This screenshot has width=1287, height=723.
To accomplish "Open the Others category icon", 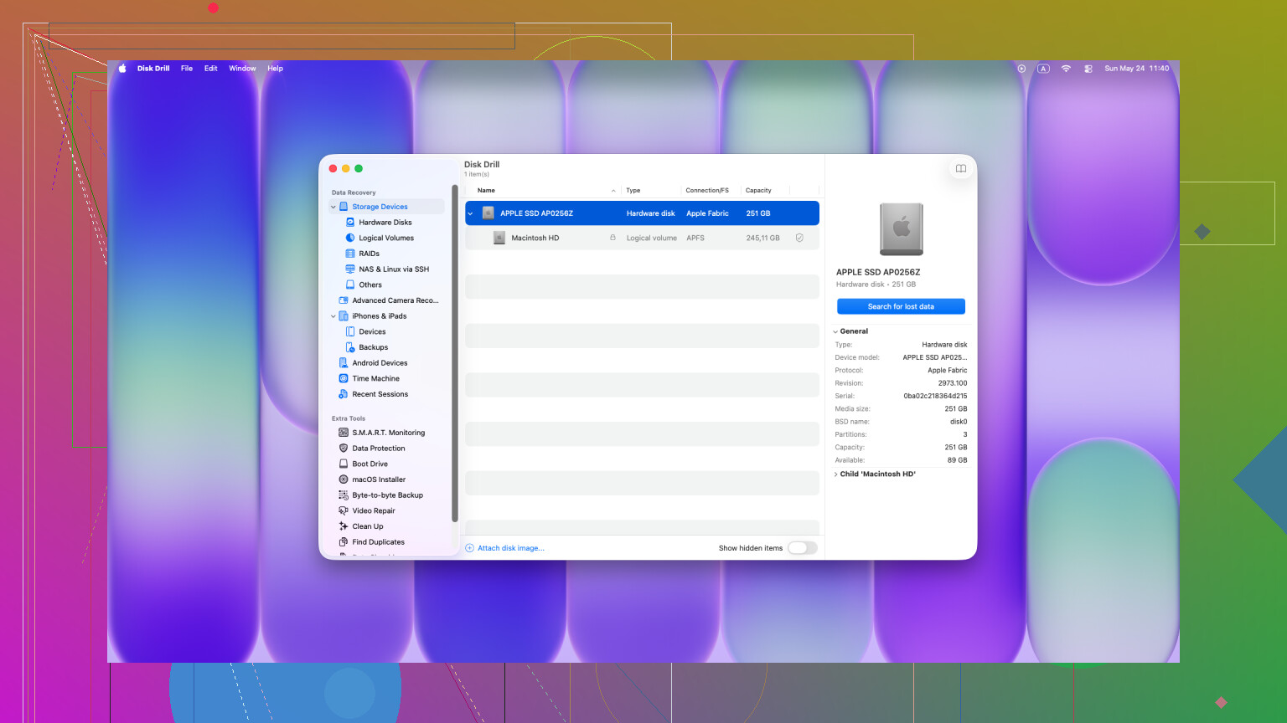I will [x=350, y=285].
